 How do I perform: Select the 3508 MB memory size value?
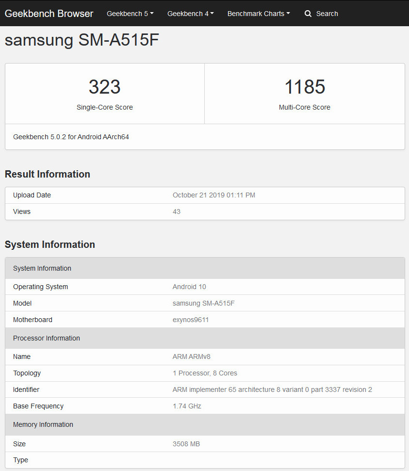point(186,444)
